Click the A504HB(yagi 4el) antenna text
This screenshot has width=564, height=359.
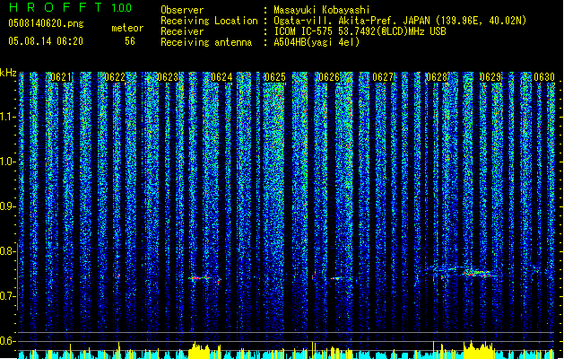(317, 42)
